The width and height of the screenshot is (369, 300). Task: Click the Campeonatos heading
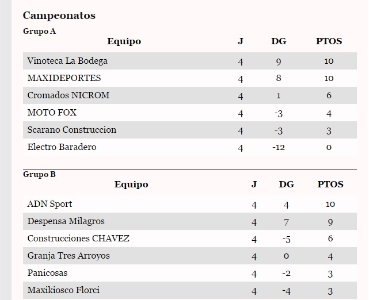click(x=59, y=16)
